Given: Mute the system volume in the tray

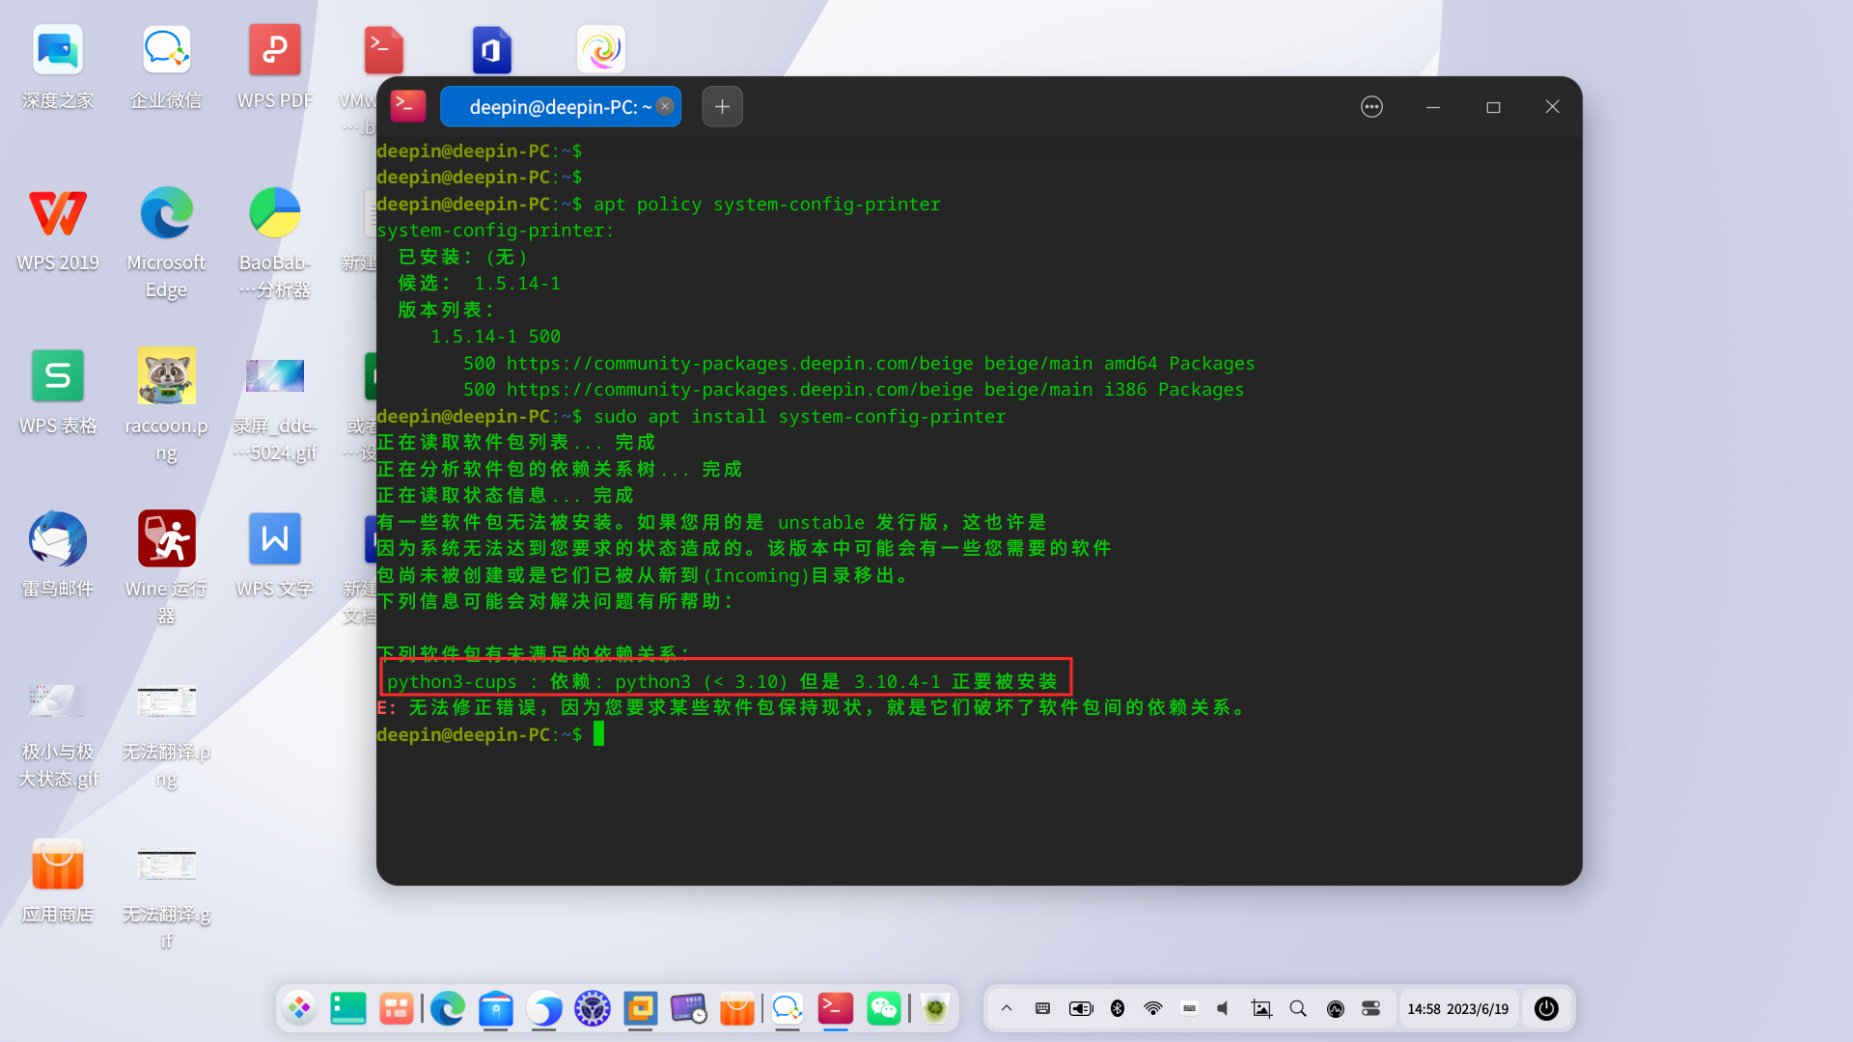Looking at the screenshot, I should click(x=1222, y=1008).
